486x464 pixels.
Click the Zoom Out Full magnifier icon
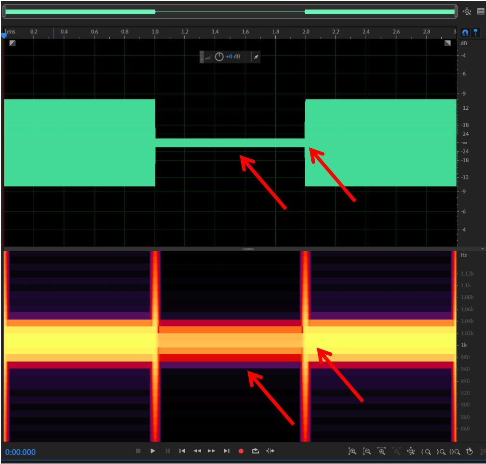click(411, 451)
